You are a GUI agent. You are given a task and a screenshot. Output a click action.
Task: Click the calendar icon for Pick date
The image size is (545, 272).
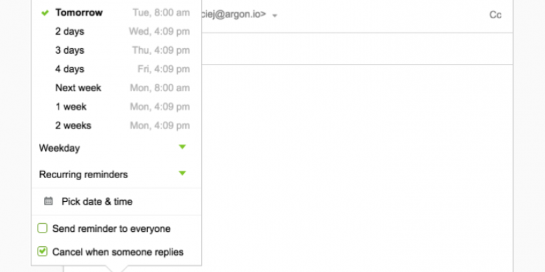[x=48, y=201]
